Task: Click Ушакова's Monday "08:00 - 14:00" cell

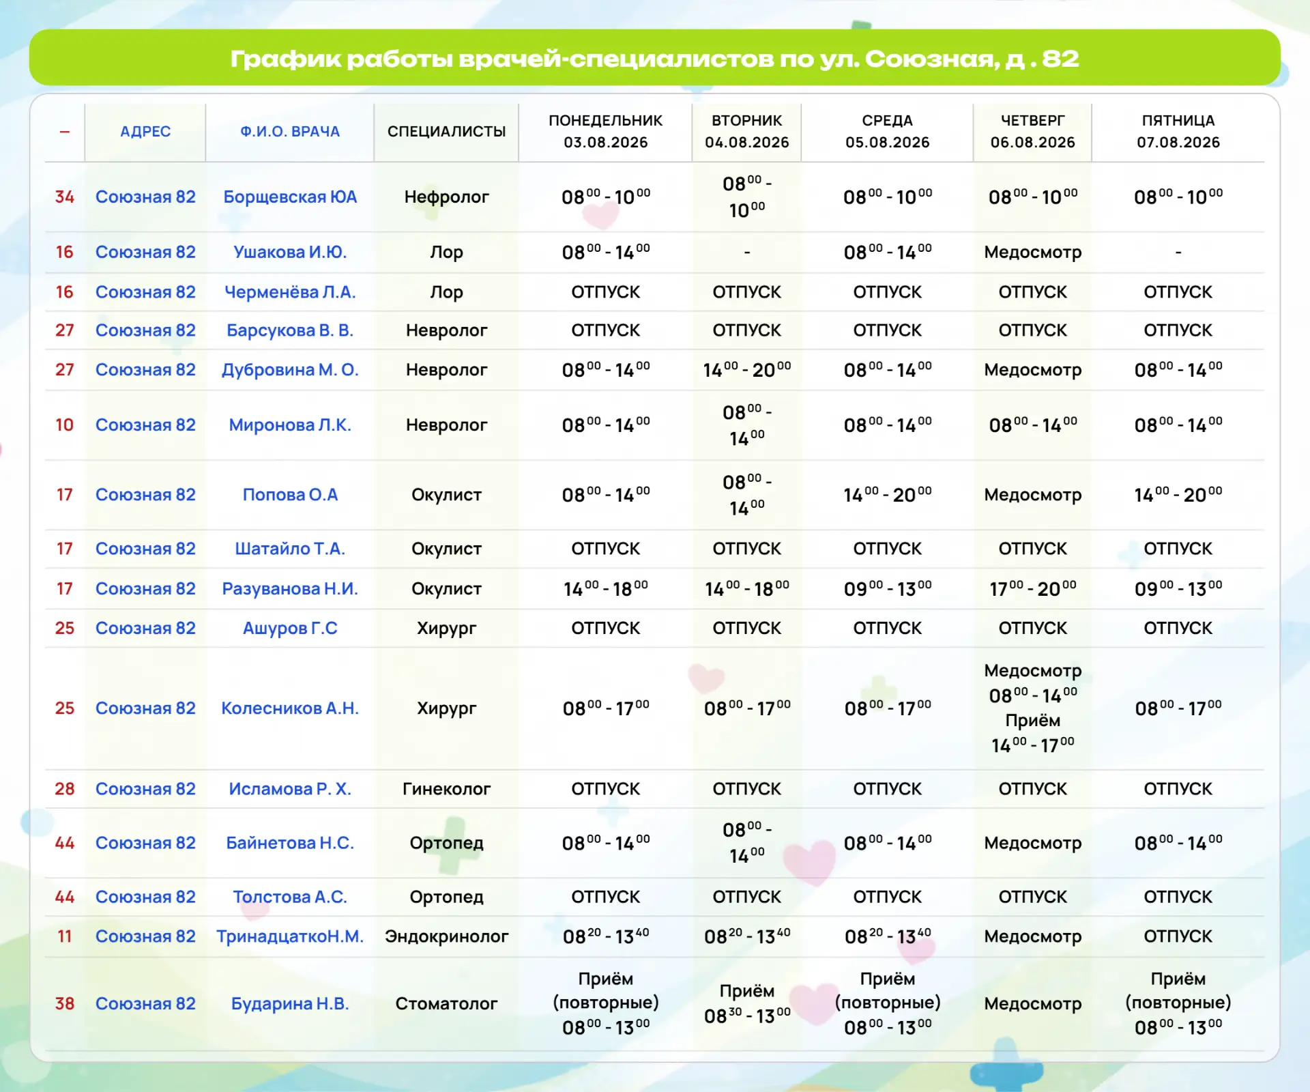Action: (606, 253)
